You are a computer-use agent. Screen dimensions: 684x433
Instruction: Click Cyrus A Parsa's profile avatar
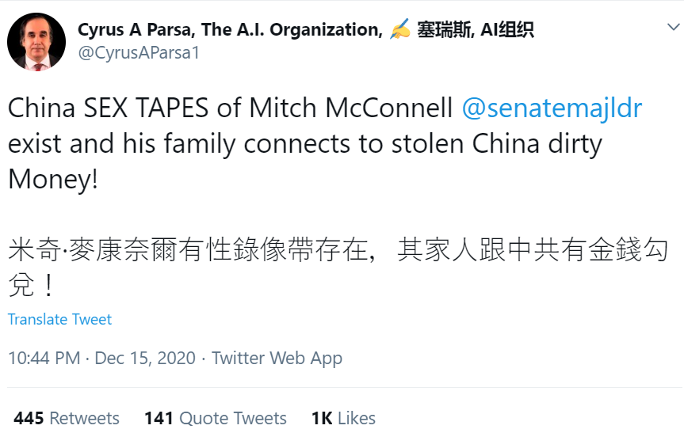click(36, 41)
